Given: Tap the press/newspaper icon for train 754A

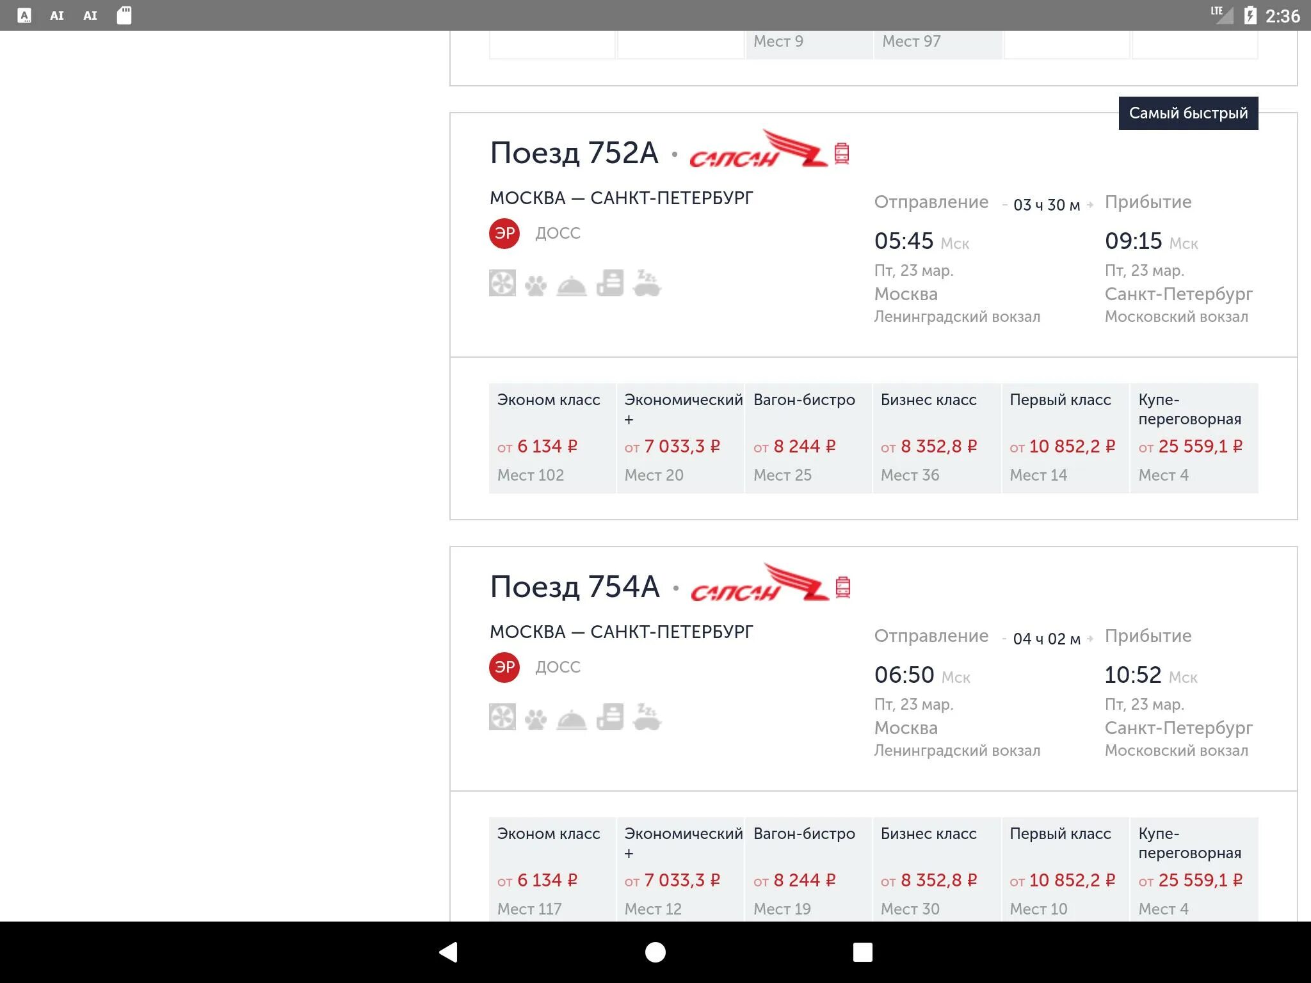Looking at the screenshot, I should coord(610,717).
